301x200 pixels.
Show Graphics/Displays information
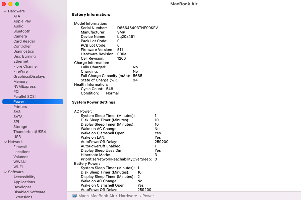pos(29,76)
